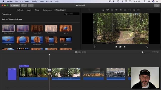Viewport: 161px width, 90px height.
Task: Open Wi-Fi status menu
Action: 126,1
